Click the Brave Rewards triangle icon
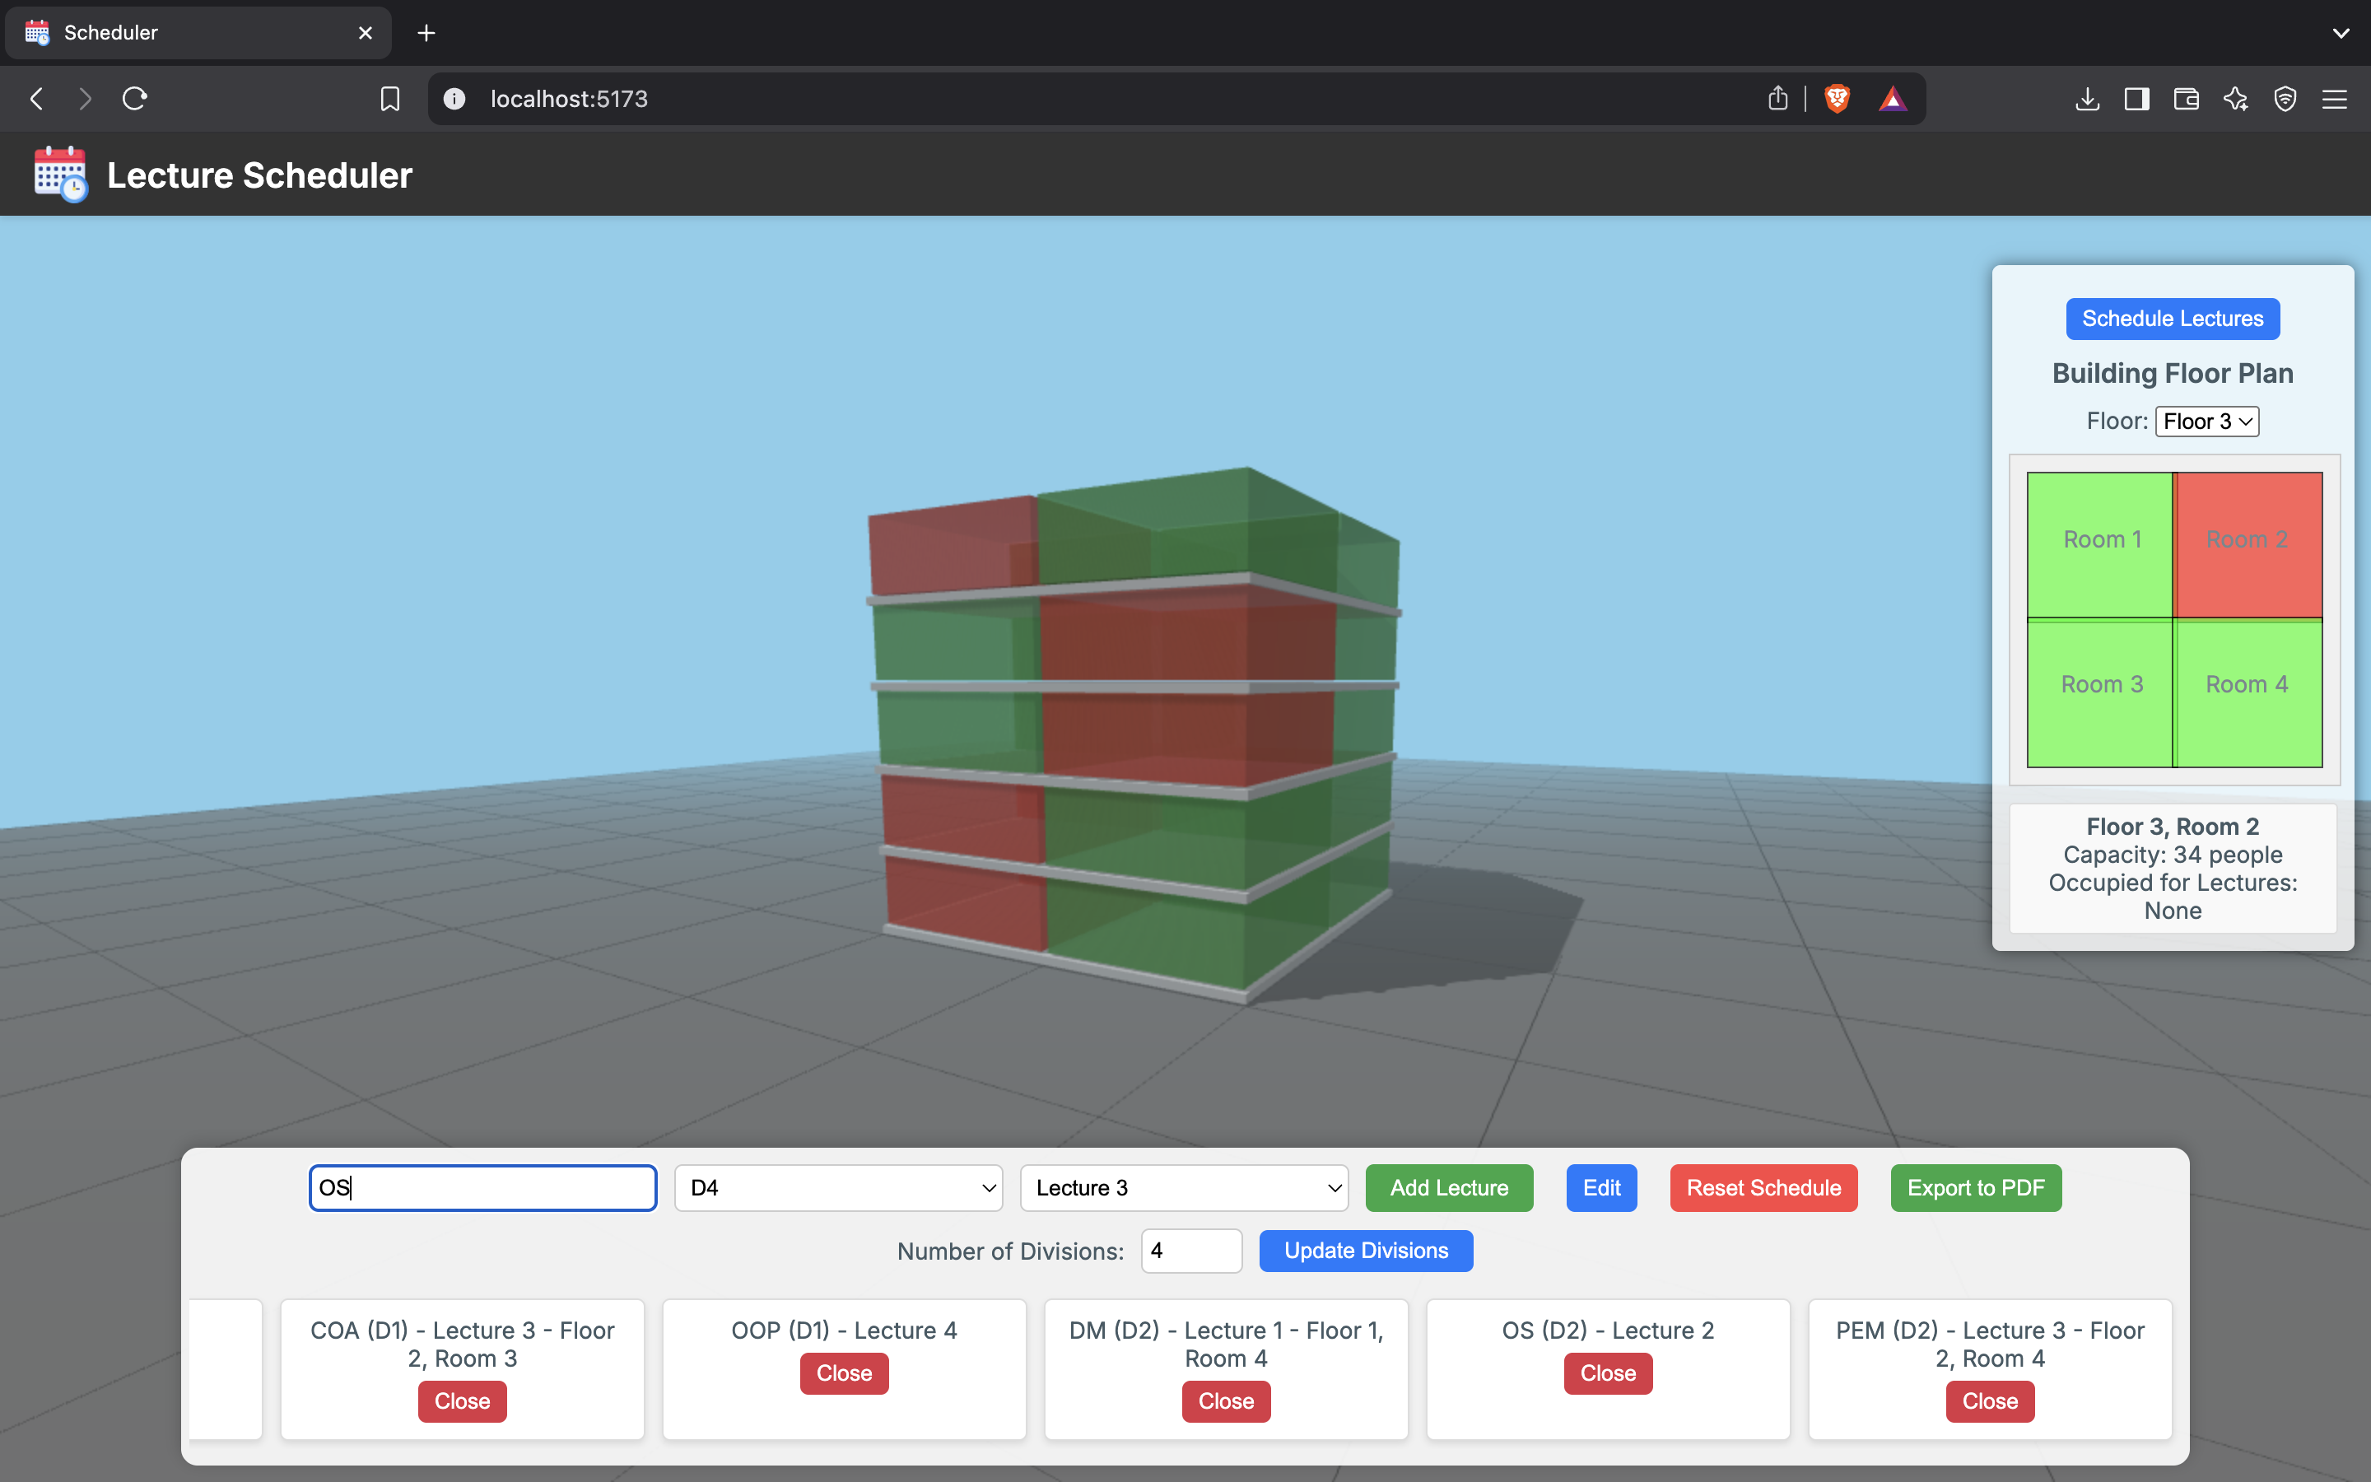2371x1482 pixels. [x=1892, y=99]
